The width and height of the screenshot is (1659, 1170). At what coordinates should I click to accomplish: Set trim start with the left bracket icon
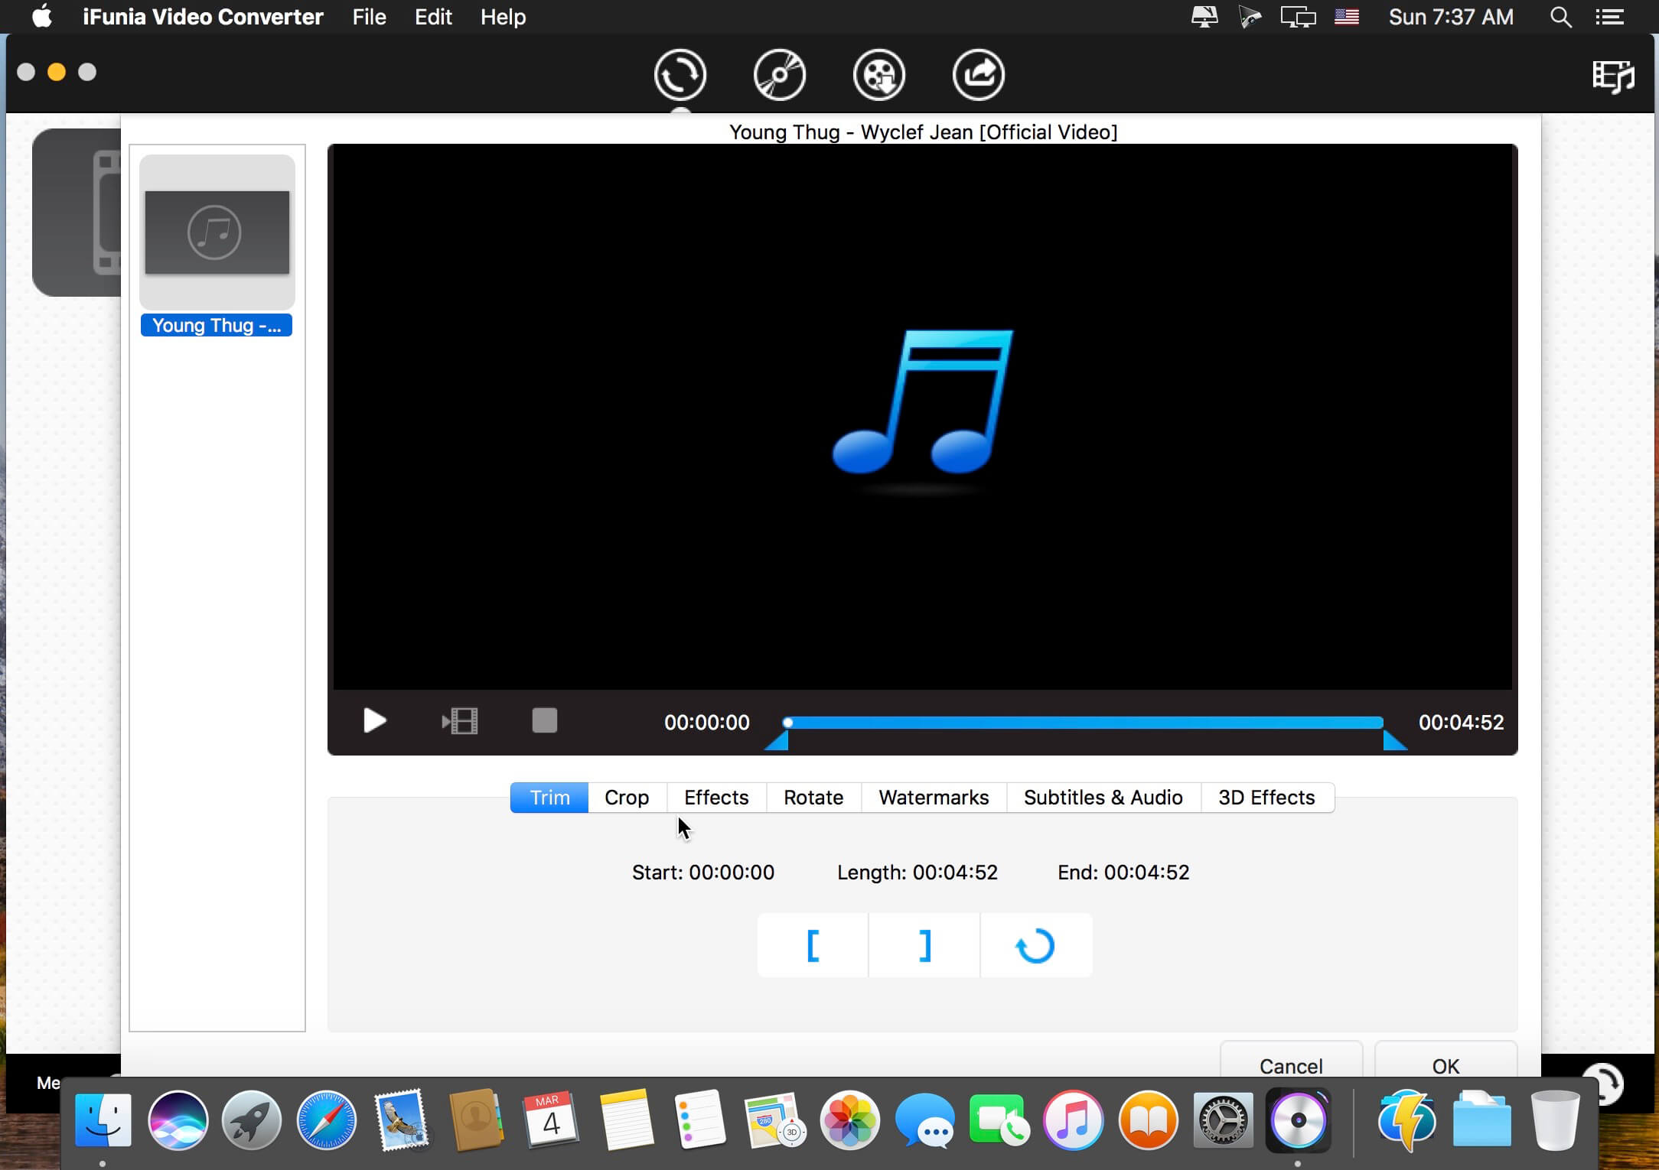[x=812, y=945]
